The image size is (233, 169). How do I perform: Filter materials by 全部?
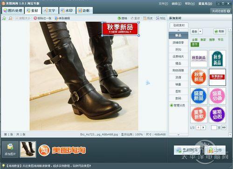coord(195,40)
